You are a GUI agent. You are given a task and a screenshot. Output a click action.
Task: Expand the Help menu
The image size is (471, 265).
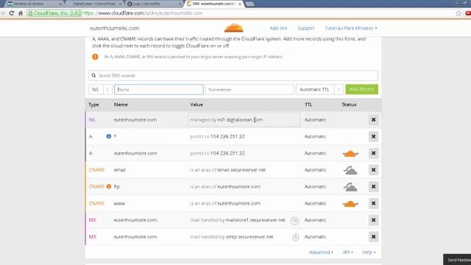[369, 252]
